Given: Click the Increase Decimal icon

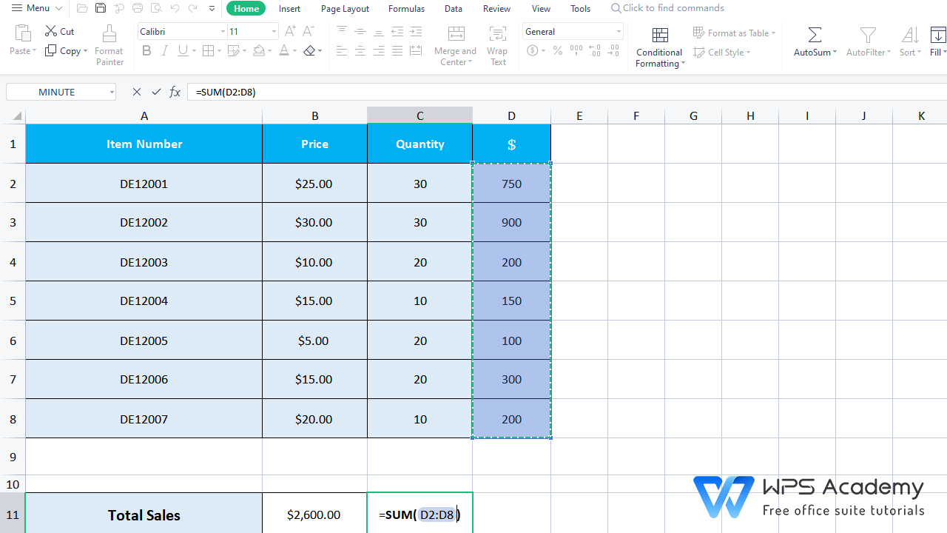Looking at the screenshot, I should 594,50.
